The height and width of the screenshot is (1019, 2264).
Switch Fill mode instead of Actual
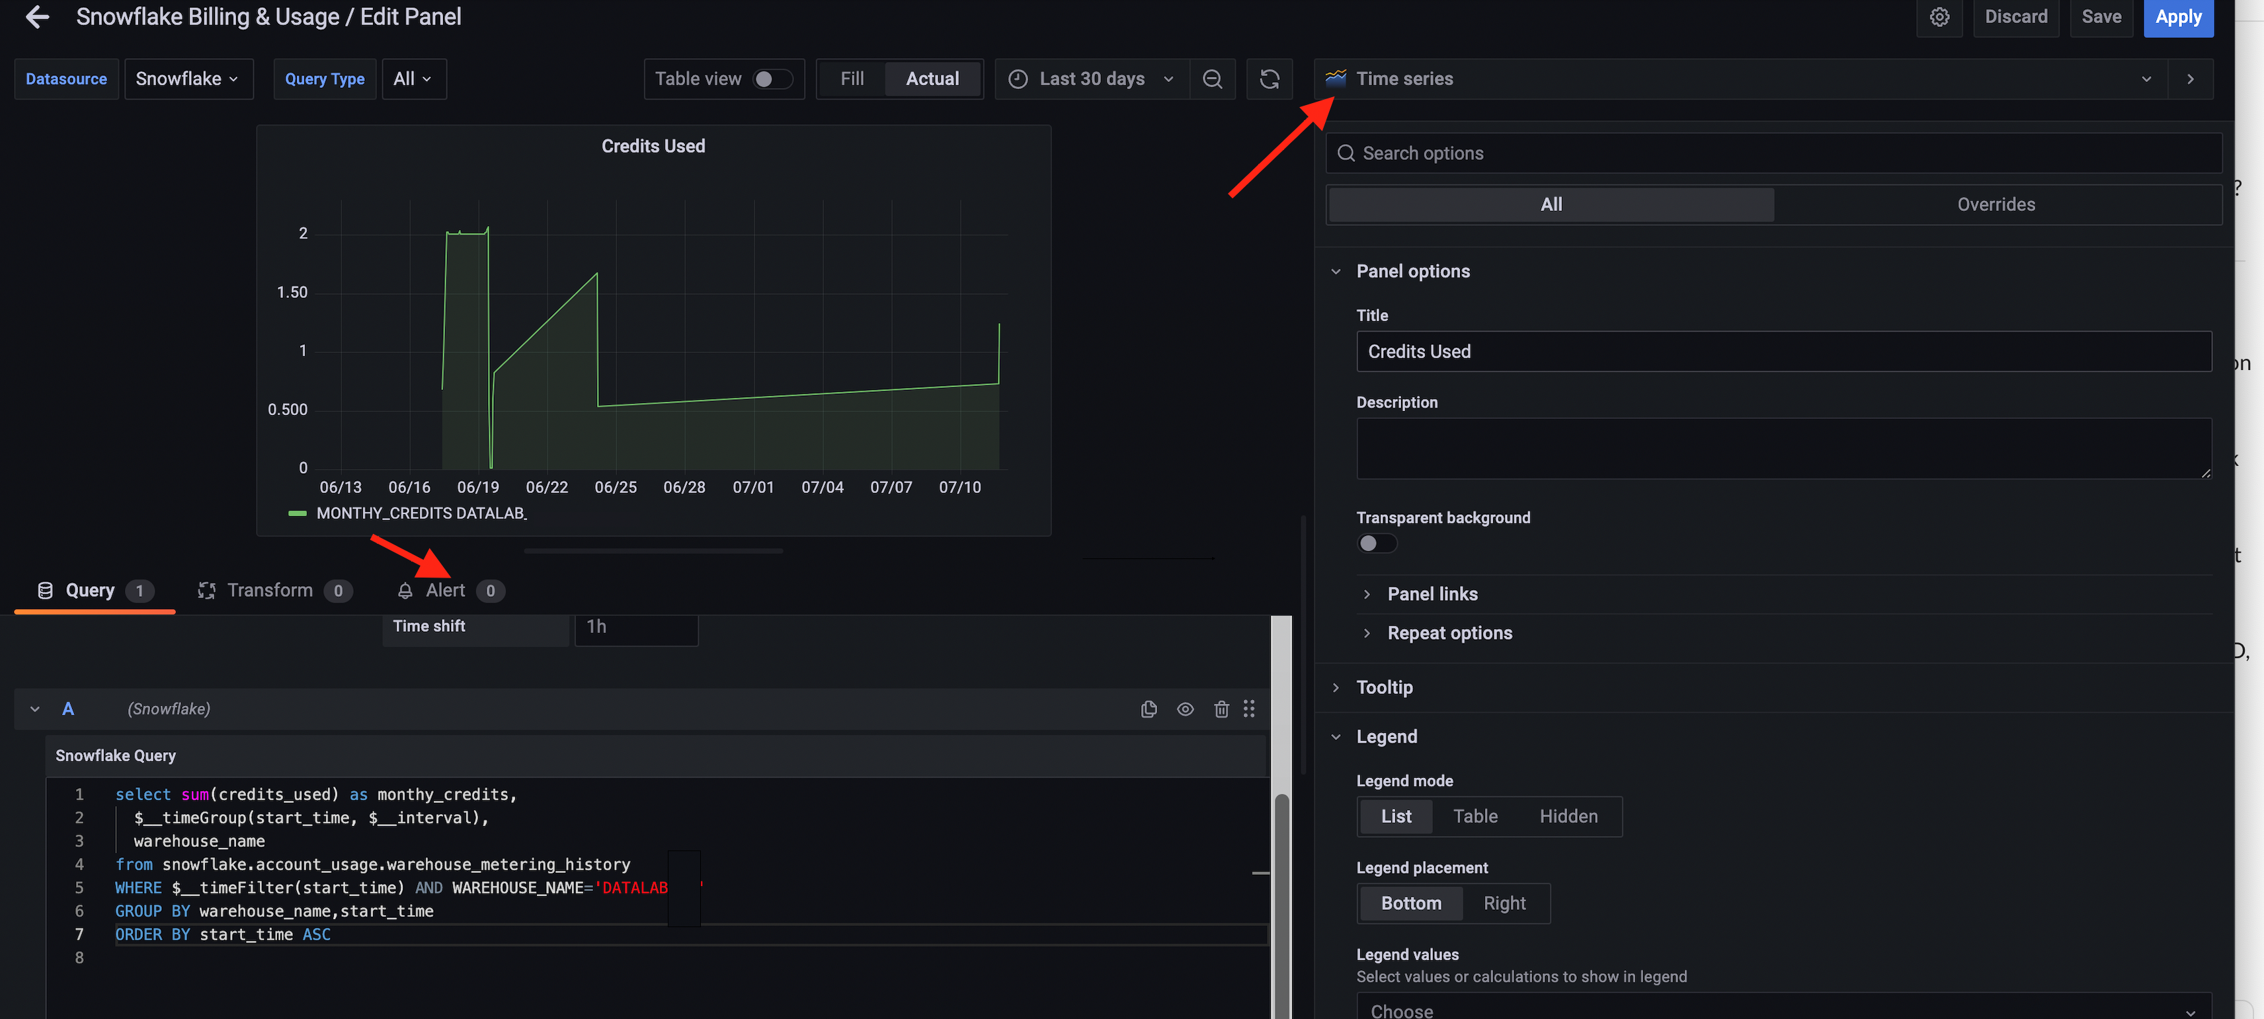coord(851,78)
